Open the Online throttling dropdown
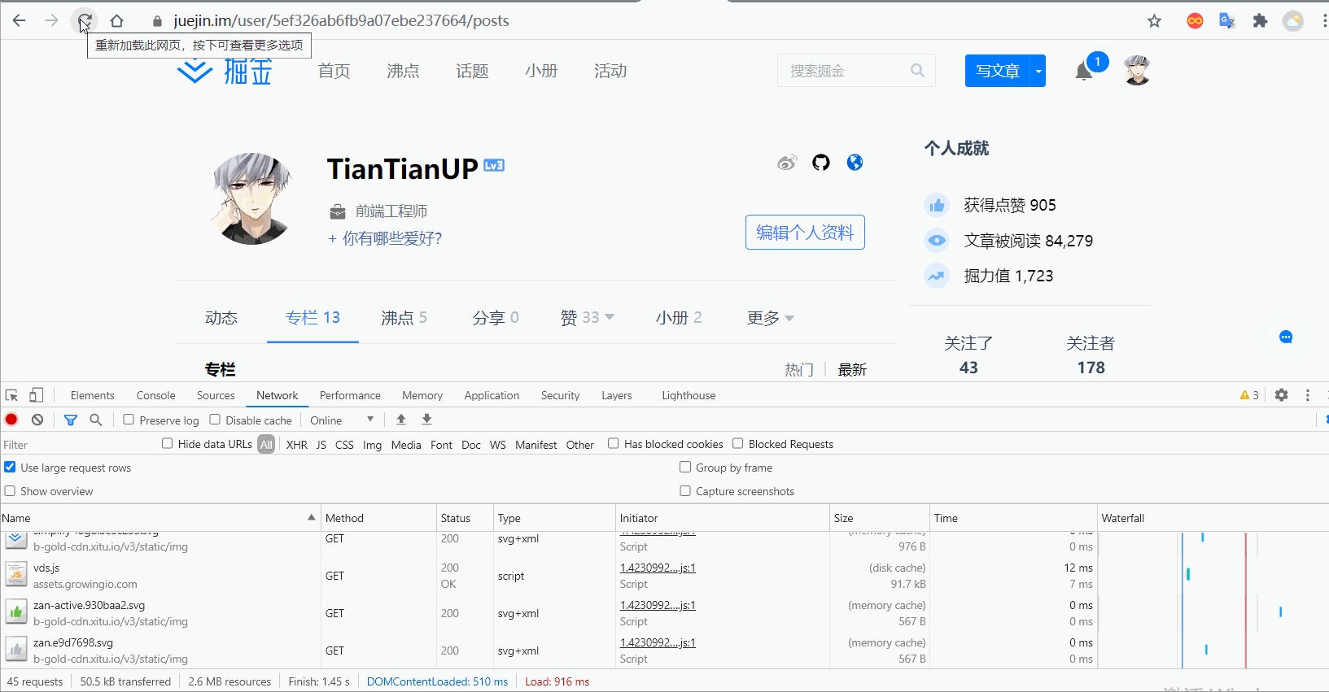Screen dimensions: 1329x692 (x=342, y=420)
